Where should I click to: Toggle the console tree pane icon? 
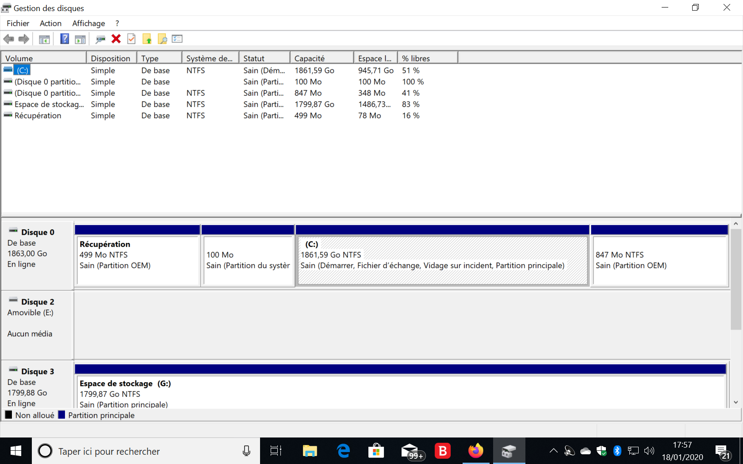click(44, 39)
